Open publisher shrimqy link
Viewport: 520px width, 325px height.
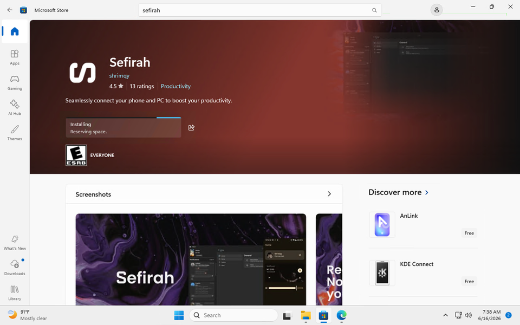[x=119, y=76]
